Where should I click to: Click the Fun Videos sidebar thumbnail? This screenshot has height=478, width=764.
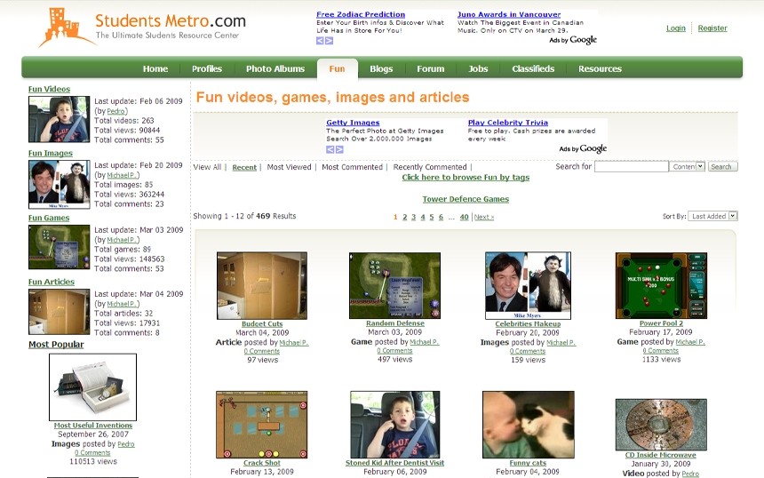(x=59, y=119)
